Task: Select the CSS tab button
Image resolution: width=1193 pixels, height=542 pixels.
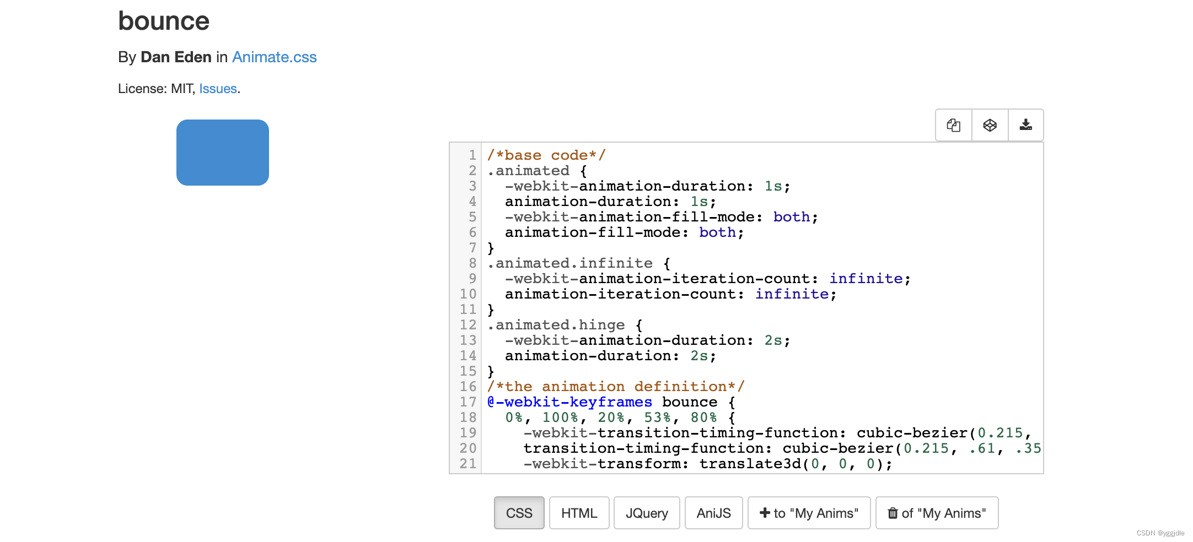Action: [x=519, y=513]
